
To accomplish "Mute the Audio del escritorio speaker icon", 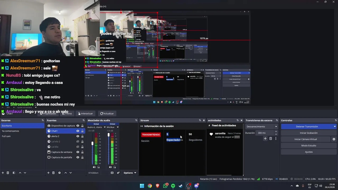I will point(94,167).
